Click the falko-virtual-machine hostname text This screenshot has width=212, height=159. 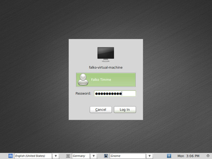tap(106, 67)
